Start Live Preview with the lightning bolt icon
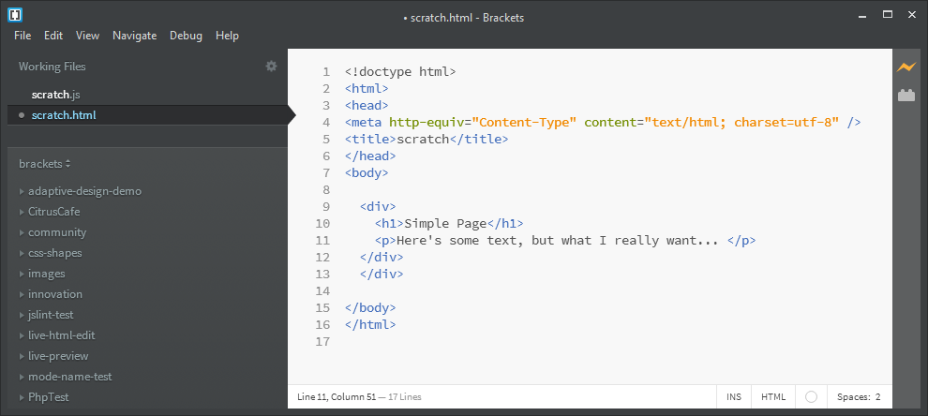The image size is (928, 416). pyautogui.click(x=906, y=67)
